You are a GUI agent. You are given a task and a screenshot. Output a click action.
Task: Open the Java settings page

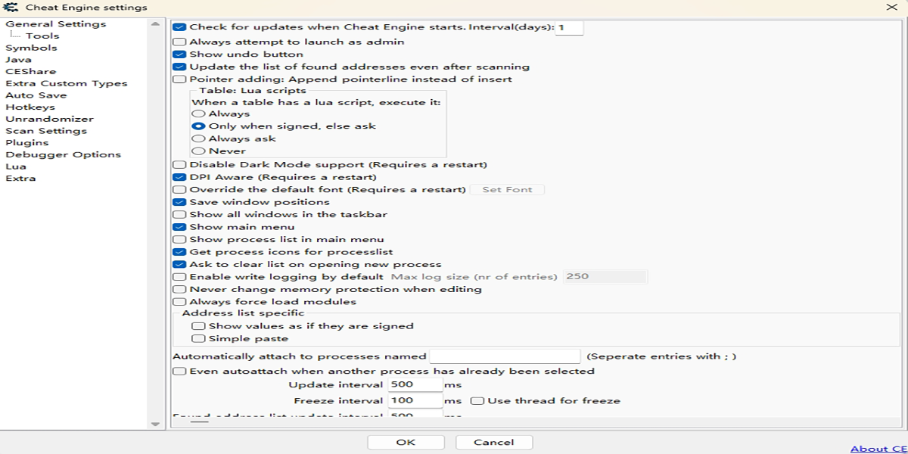coord(18,60)
